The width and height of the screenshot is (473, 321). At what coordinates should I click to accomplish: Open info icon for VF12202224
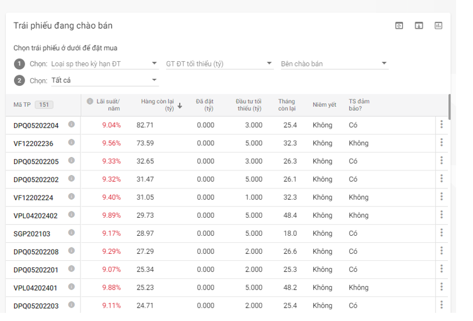(72, 197)
